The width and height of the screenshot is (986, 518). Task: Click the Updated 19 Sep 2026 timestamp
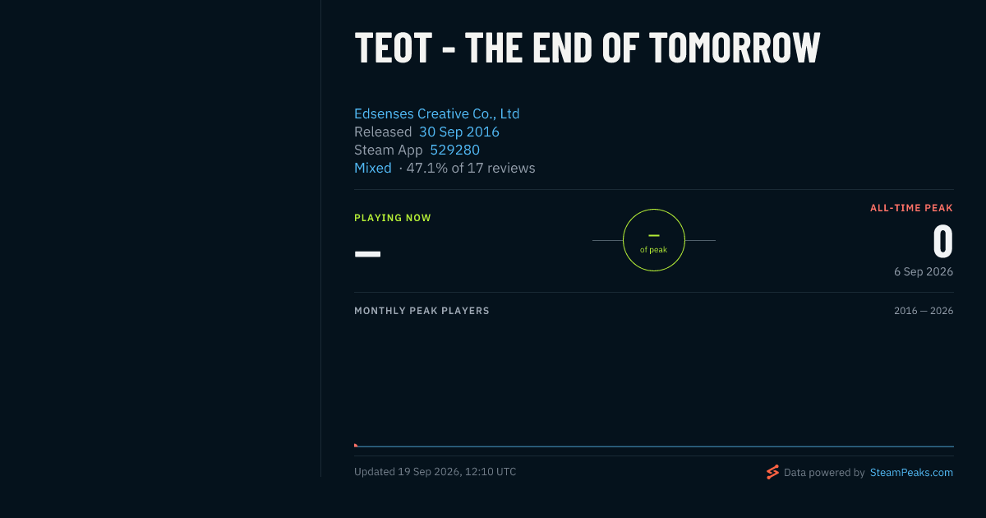coord(435,472)
